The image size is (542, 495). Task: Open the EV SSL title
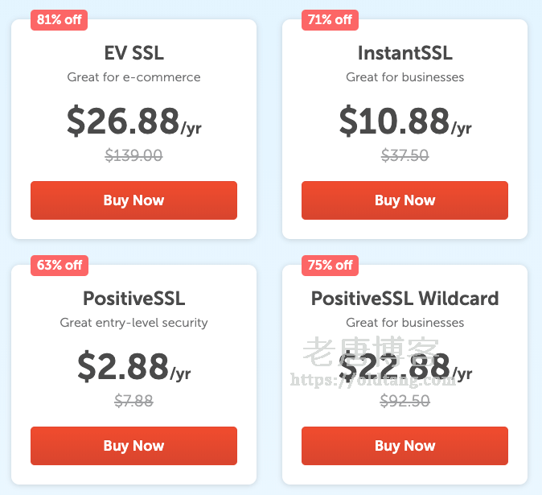tap(133, 53)
